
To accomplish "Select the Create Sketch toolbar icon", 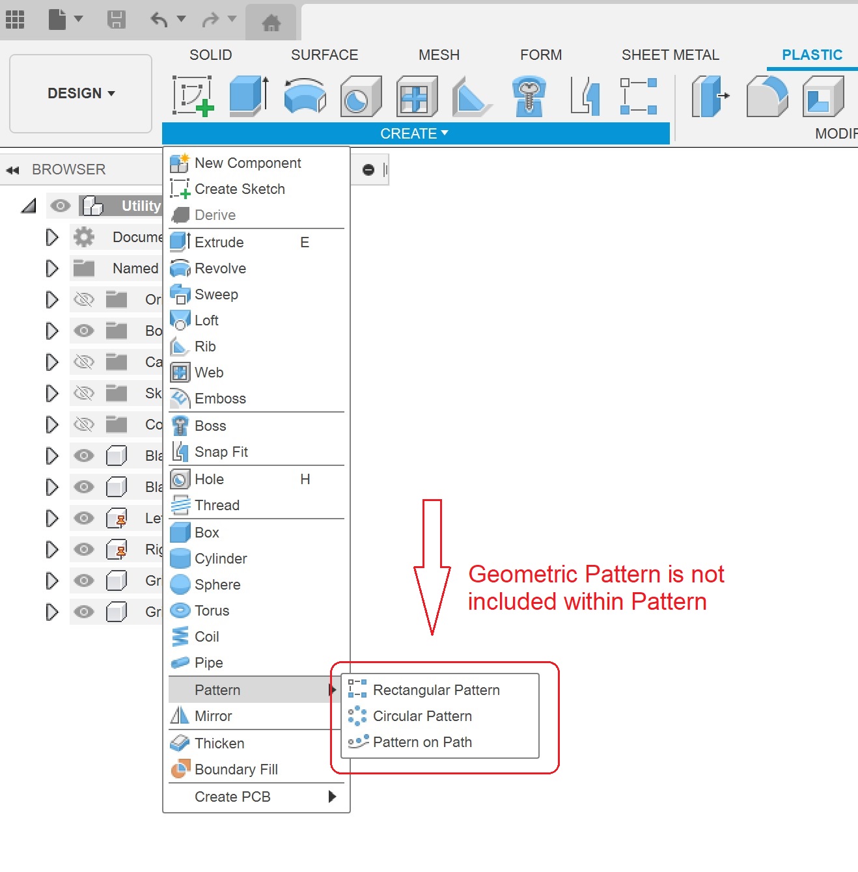I will tap(192, 96).
